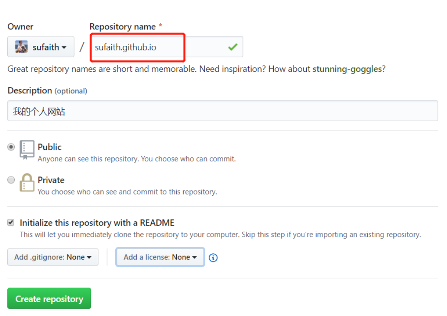Viewport: 447px width, 316px height.
Task: Click the Private option label
Action: click(x=51, y=180)
